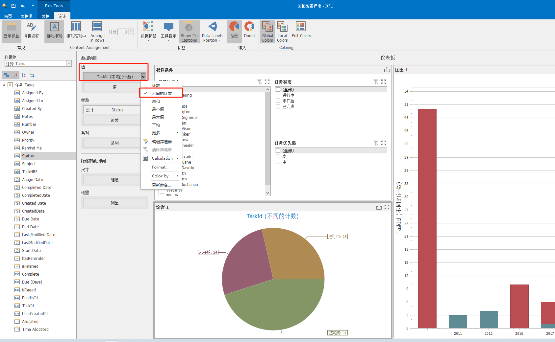Open the 工具提示 options
Screen dimensions: 555x342
tap(168, 31)
